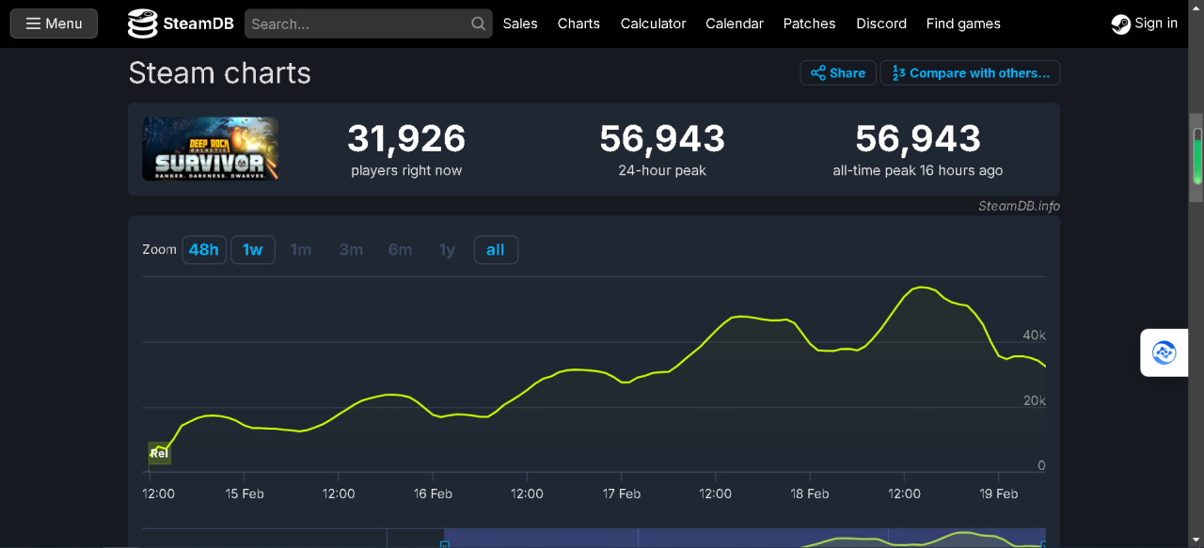This screenshot has height=548, width=1204.
Task: Click the floating blue widget icon
Action: [x=1164, y=353]
